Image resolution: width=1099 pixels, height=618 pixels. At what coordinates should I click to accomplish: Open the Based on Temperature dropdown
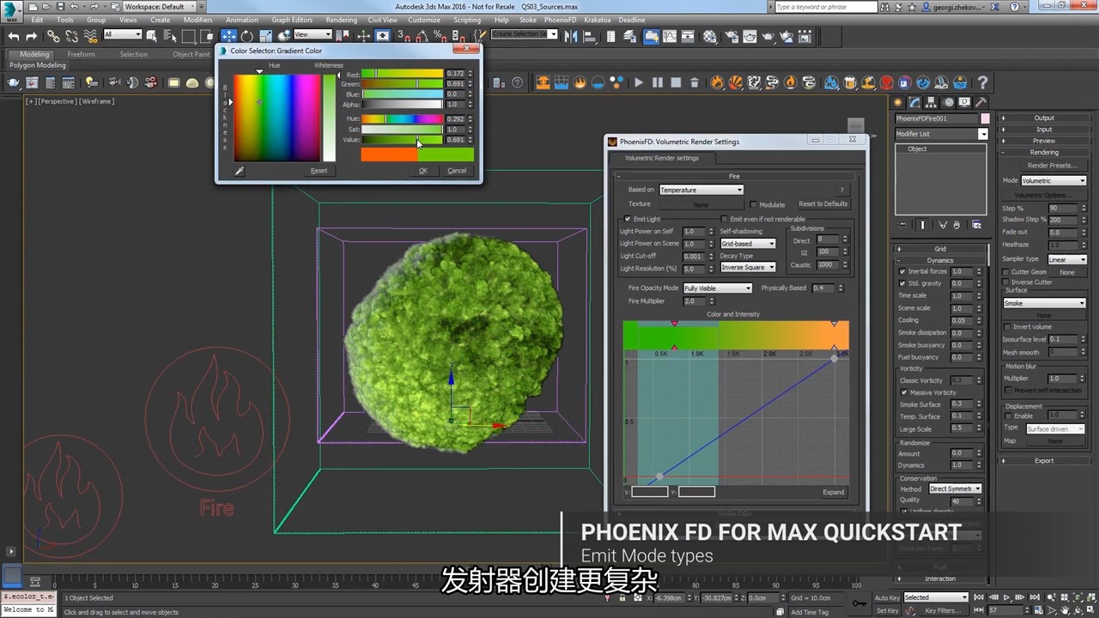[x=701, y=190]
